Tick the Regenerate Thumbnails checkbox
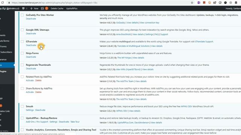 click(x=22, y=65)
